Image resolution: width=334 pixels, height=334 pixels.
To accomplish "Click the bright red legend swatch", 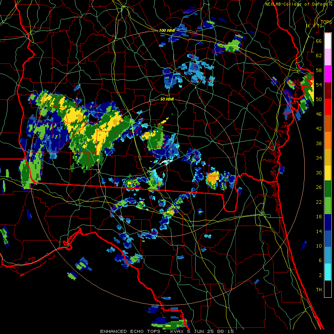I will point(328,107).
